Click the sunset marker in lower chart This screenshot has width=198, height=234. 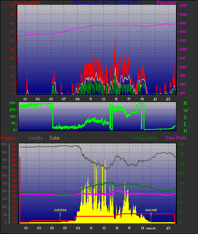pos(151,210)
